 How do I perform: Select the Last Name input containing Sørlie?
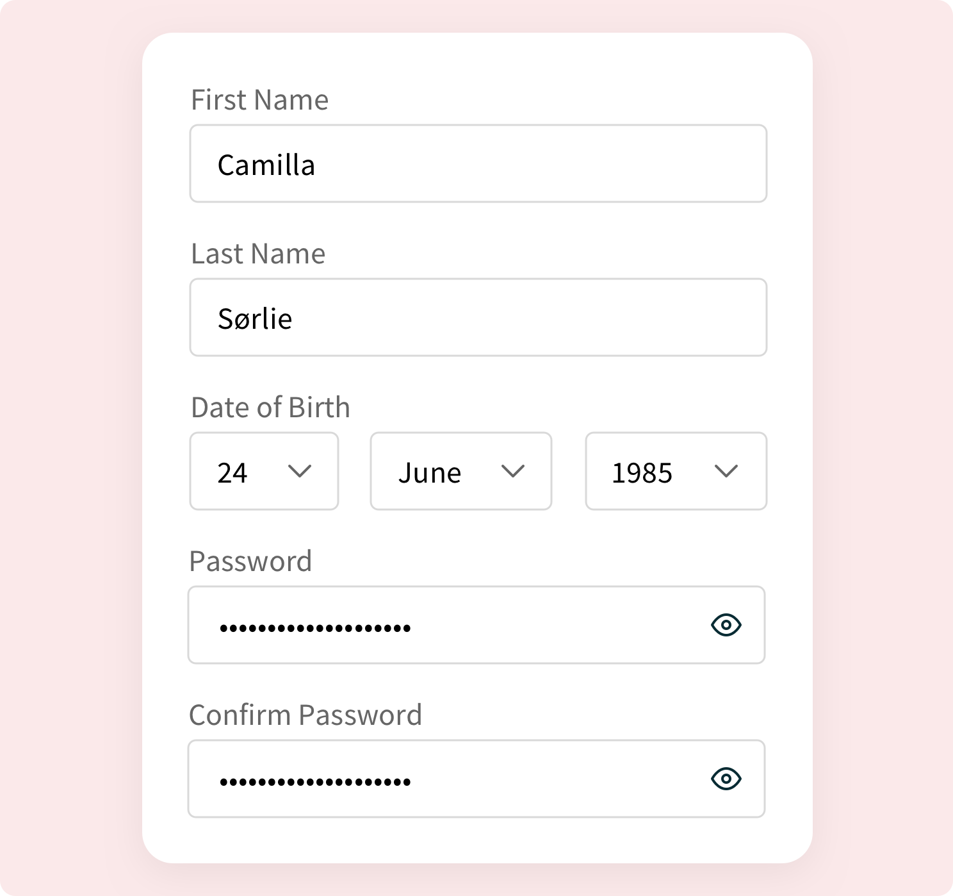click(x=477, y=317)
